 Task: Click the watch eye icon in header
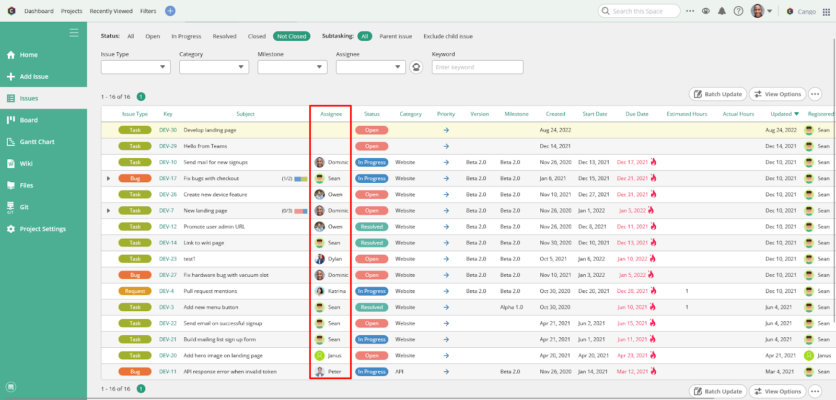point(705,11)
